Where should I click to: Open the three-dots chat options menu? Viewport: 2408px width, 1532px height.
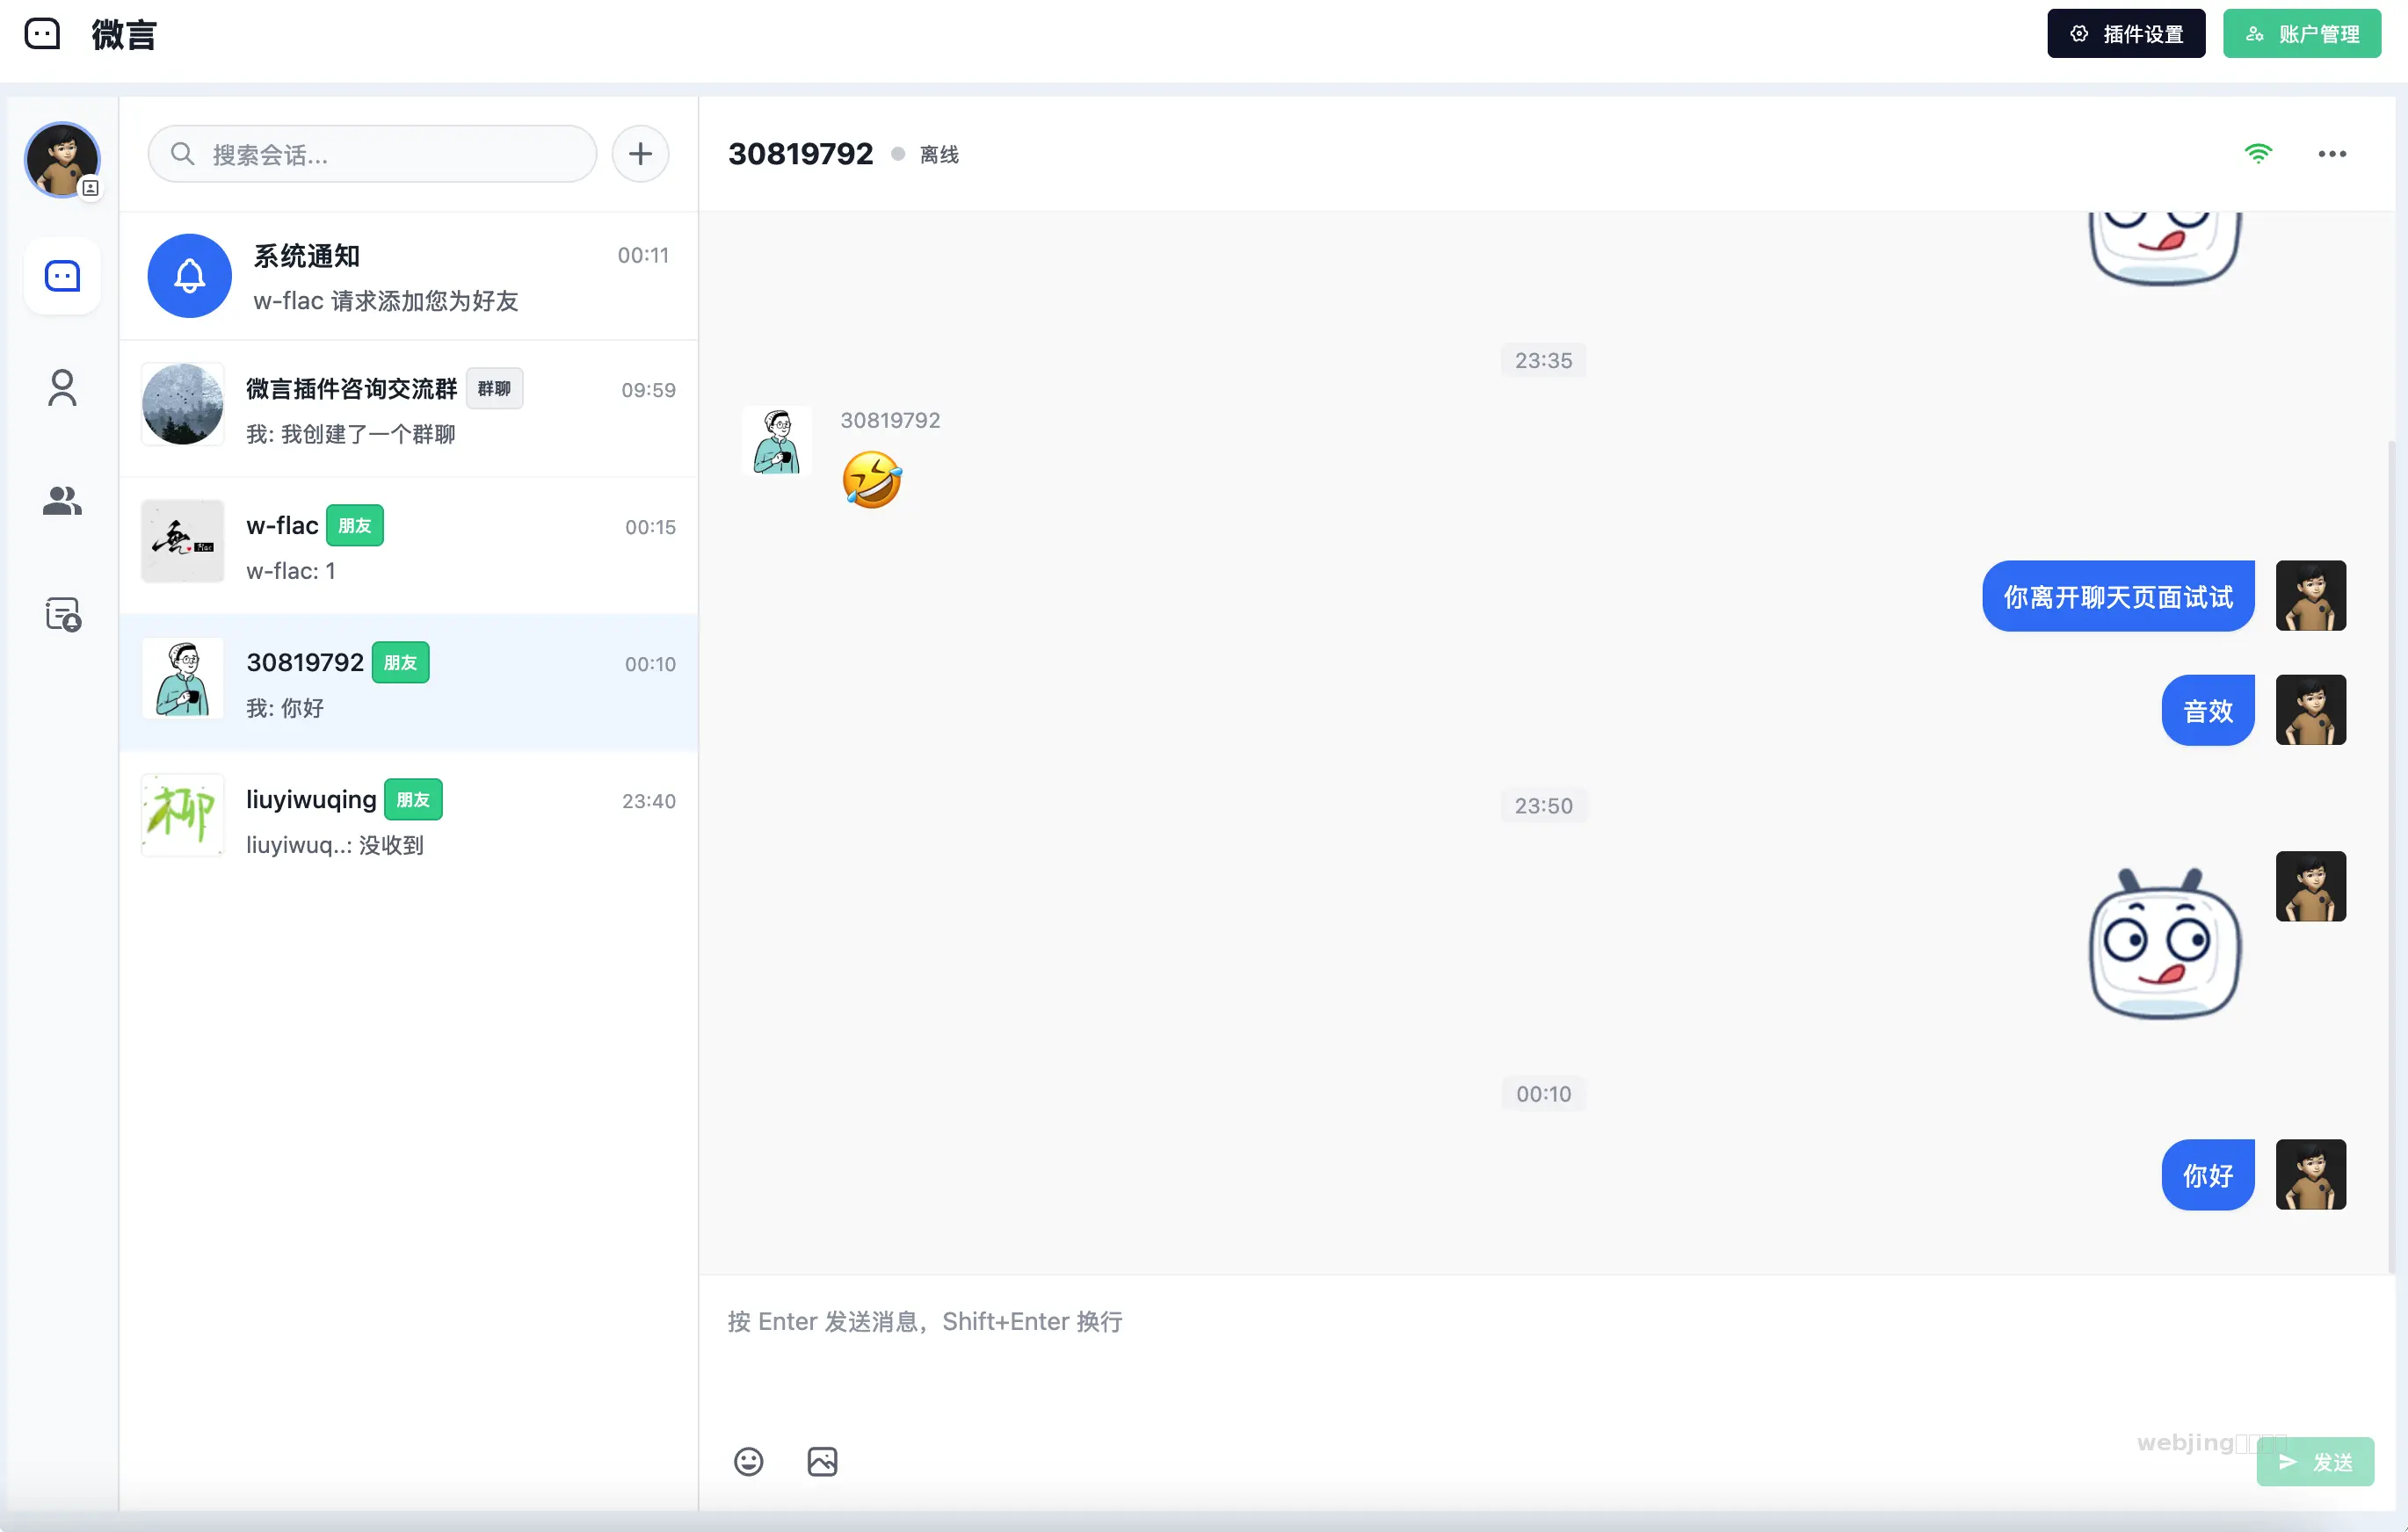click(2331, 154)
